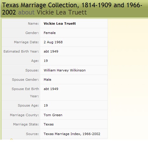Select the Estimated Birth Year value

tap(51, 51)
